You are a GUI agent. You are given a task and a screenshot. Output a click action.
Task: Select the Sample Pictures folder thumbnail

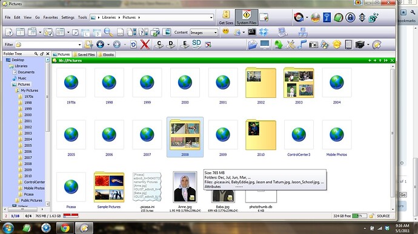click(109, 187)
